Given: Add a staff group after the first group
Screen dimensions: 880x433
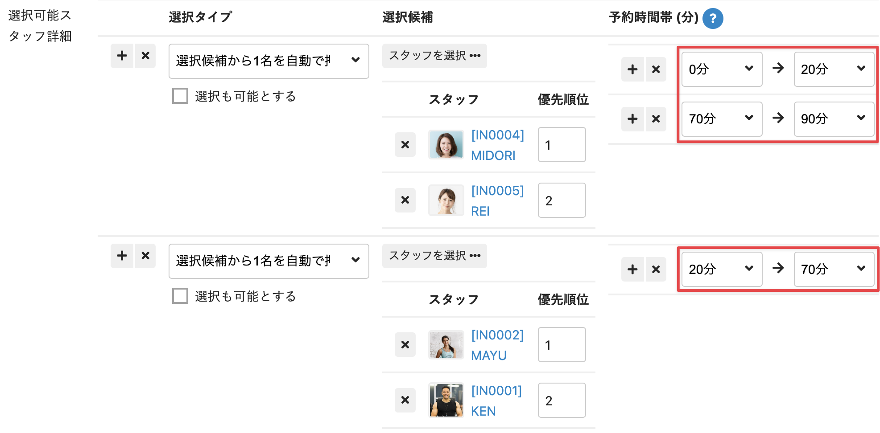Looking at the screenshot, I should pyautogui.click(x=122, y=56).
